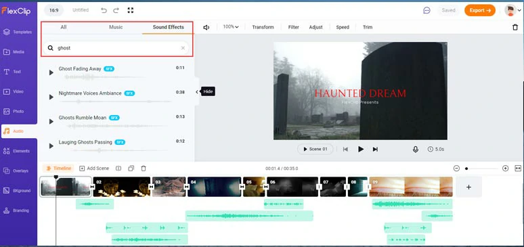Open the Trim option
This screenshot has height=247, width=524.
[x=368, y=28]
